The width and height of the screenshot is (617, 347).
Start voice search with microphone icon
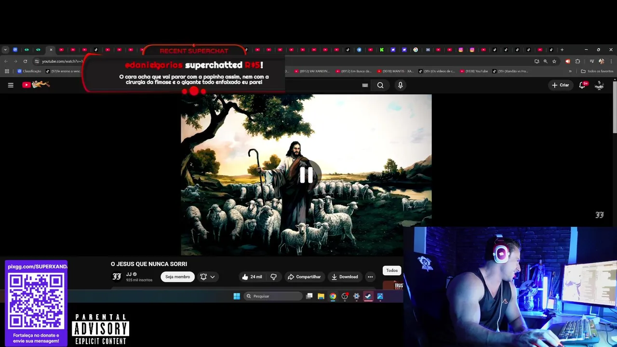(x=400, y=85)
